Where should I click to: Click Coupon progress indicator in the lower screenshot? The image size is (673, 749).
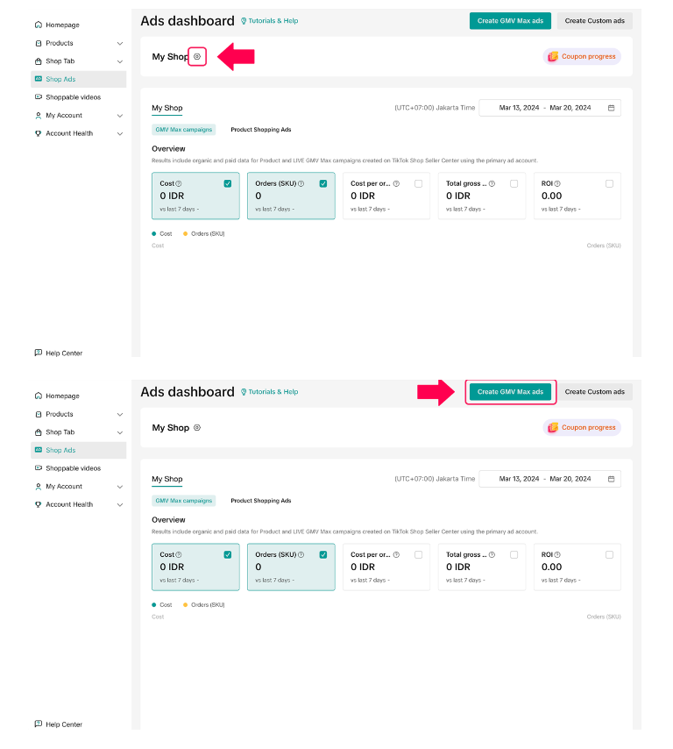(x=582, y=428)
